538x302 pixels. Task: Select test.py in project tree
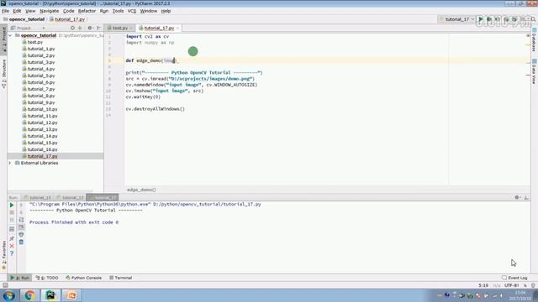point(34,42)
